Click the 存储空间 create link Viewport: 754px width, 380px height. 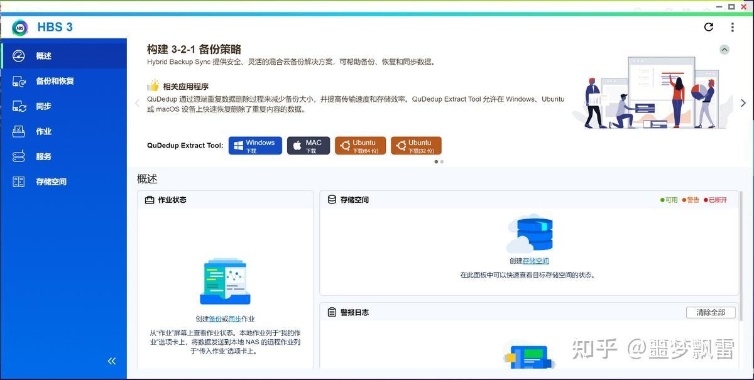coord(535,261)
